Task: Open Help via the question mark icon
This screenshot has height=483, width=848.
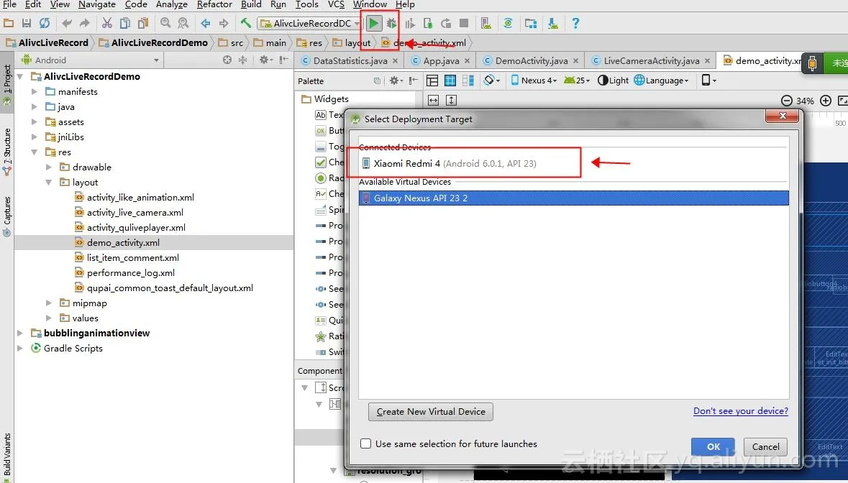Action: (575, 23)
